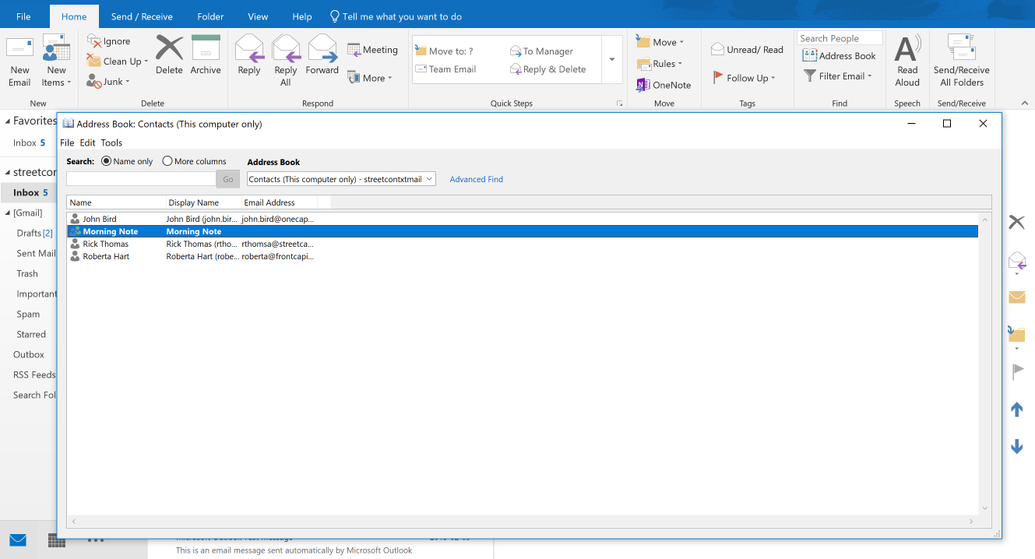Open the Address Book File menu
This screenshot has height=559, width=1035.
(67, 142)
